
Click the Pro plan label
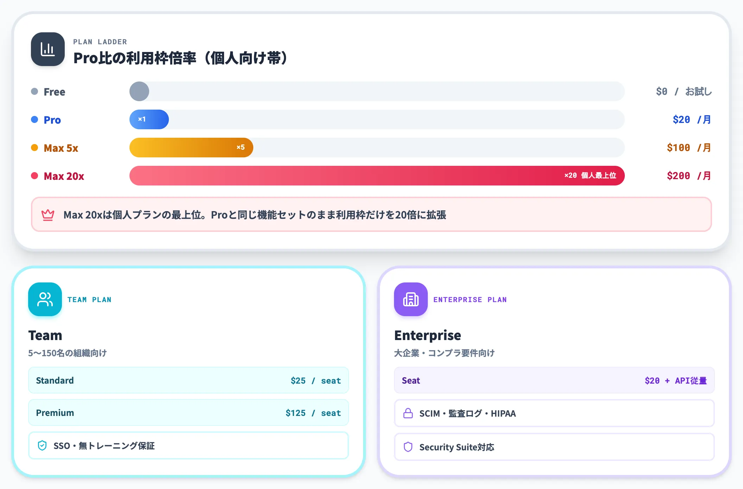pyautogui.click(x=52, y=120)
